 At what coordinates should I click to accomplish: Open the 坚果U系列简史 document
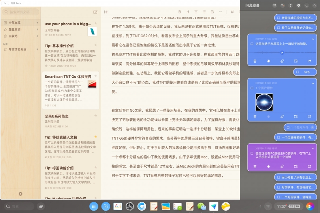click(57, 116)
